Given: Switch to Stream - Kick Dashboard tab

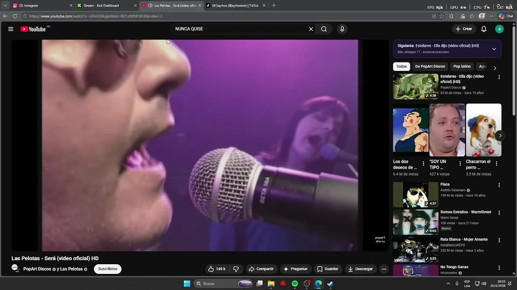Looking at the screenshot, I should pos(107,6).
